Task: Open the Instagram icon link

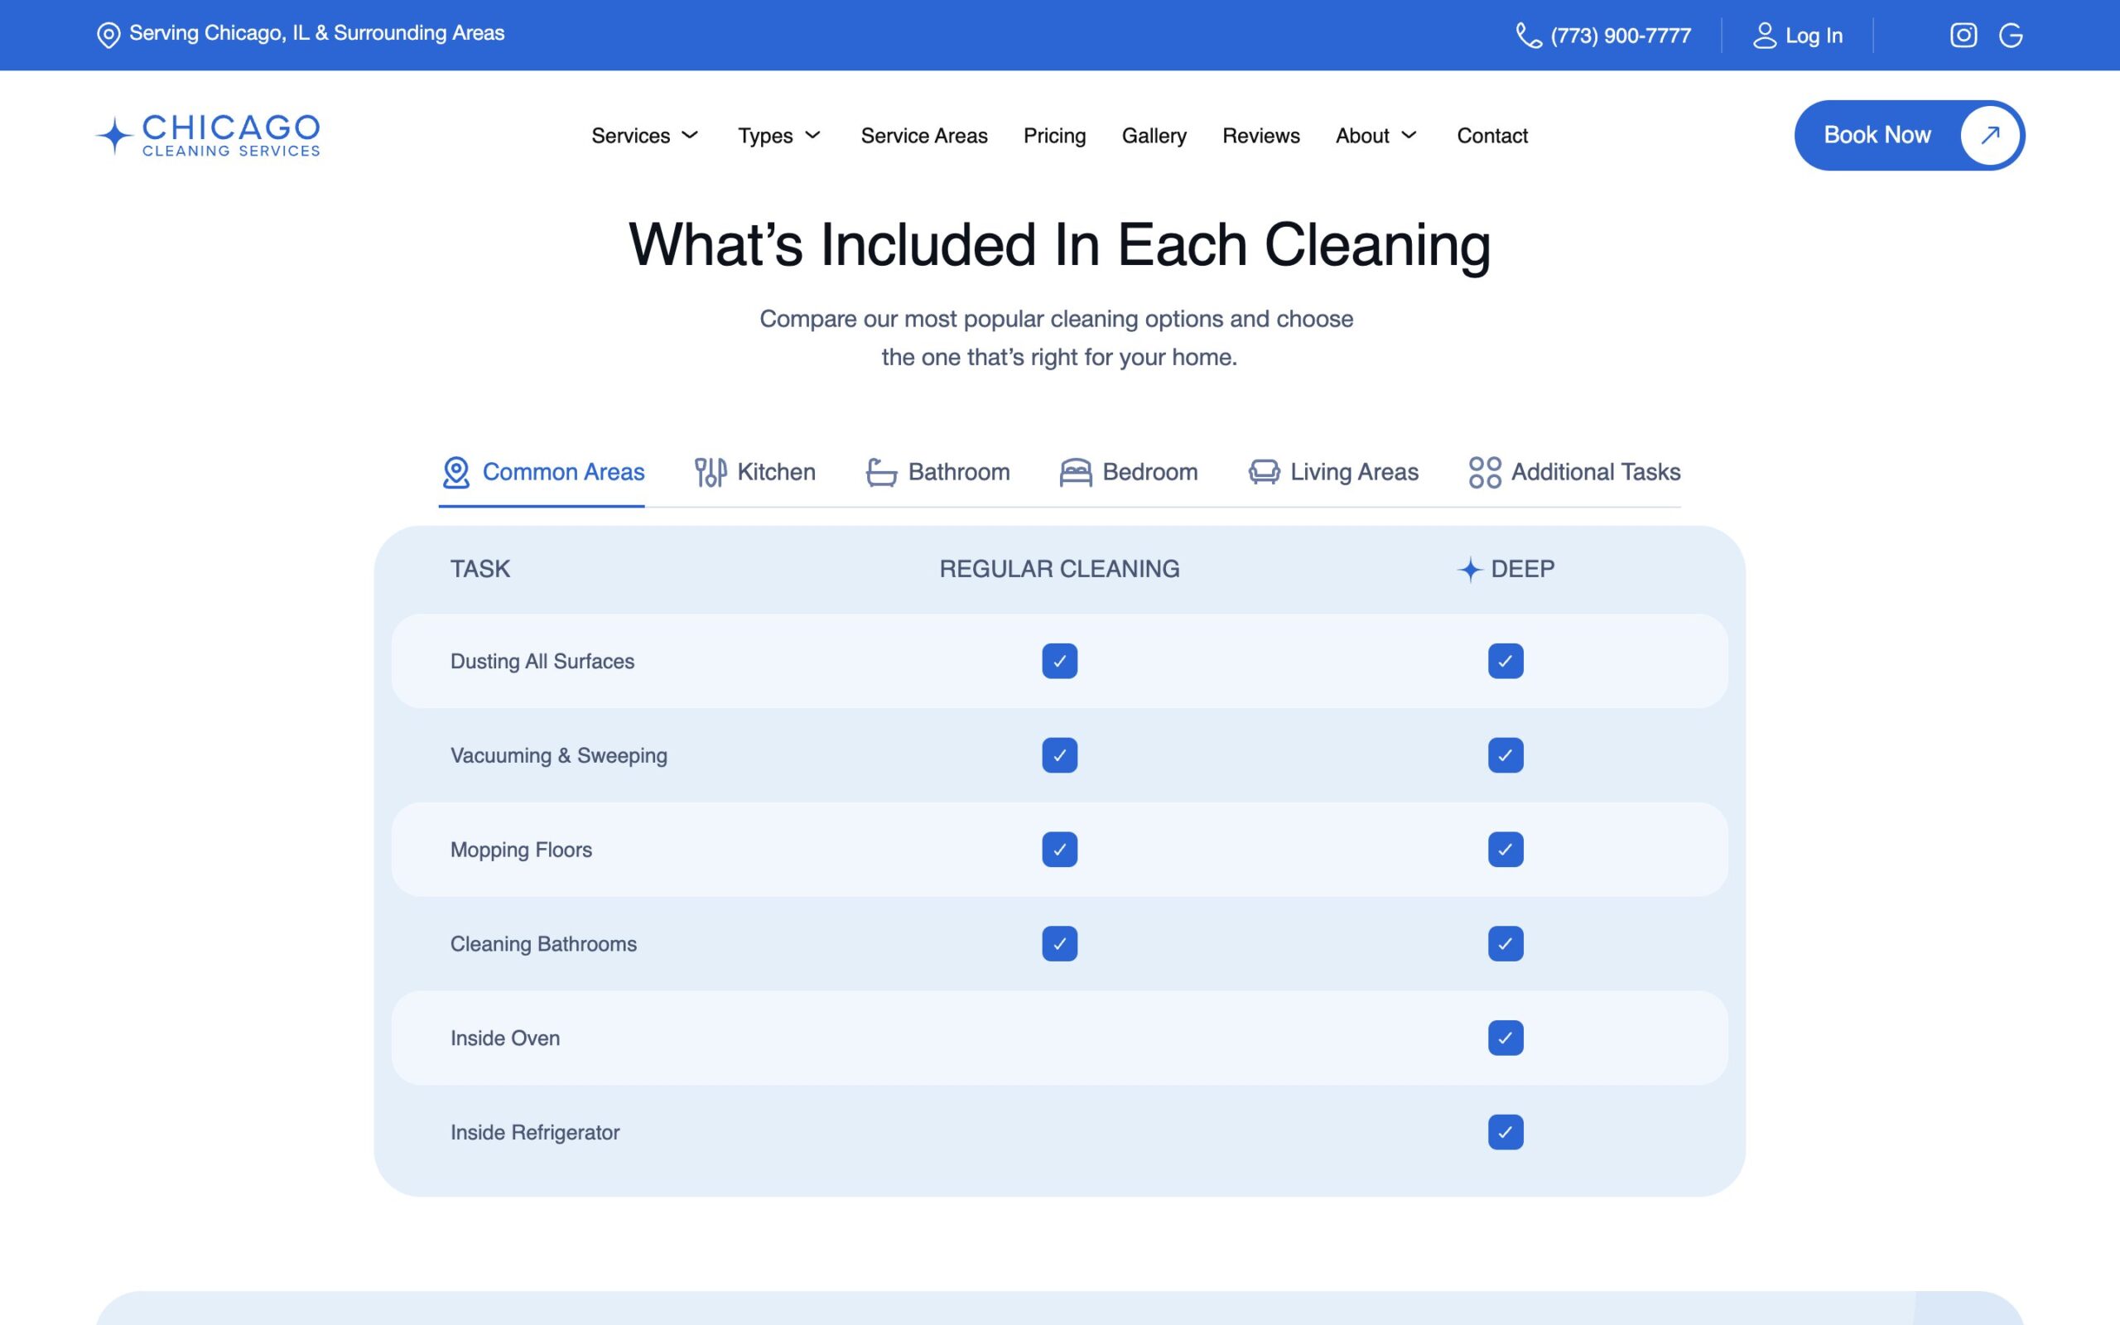Action: click(1963, 35)
